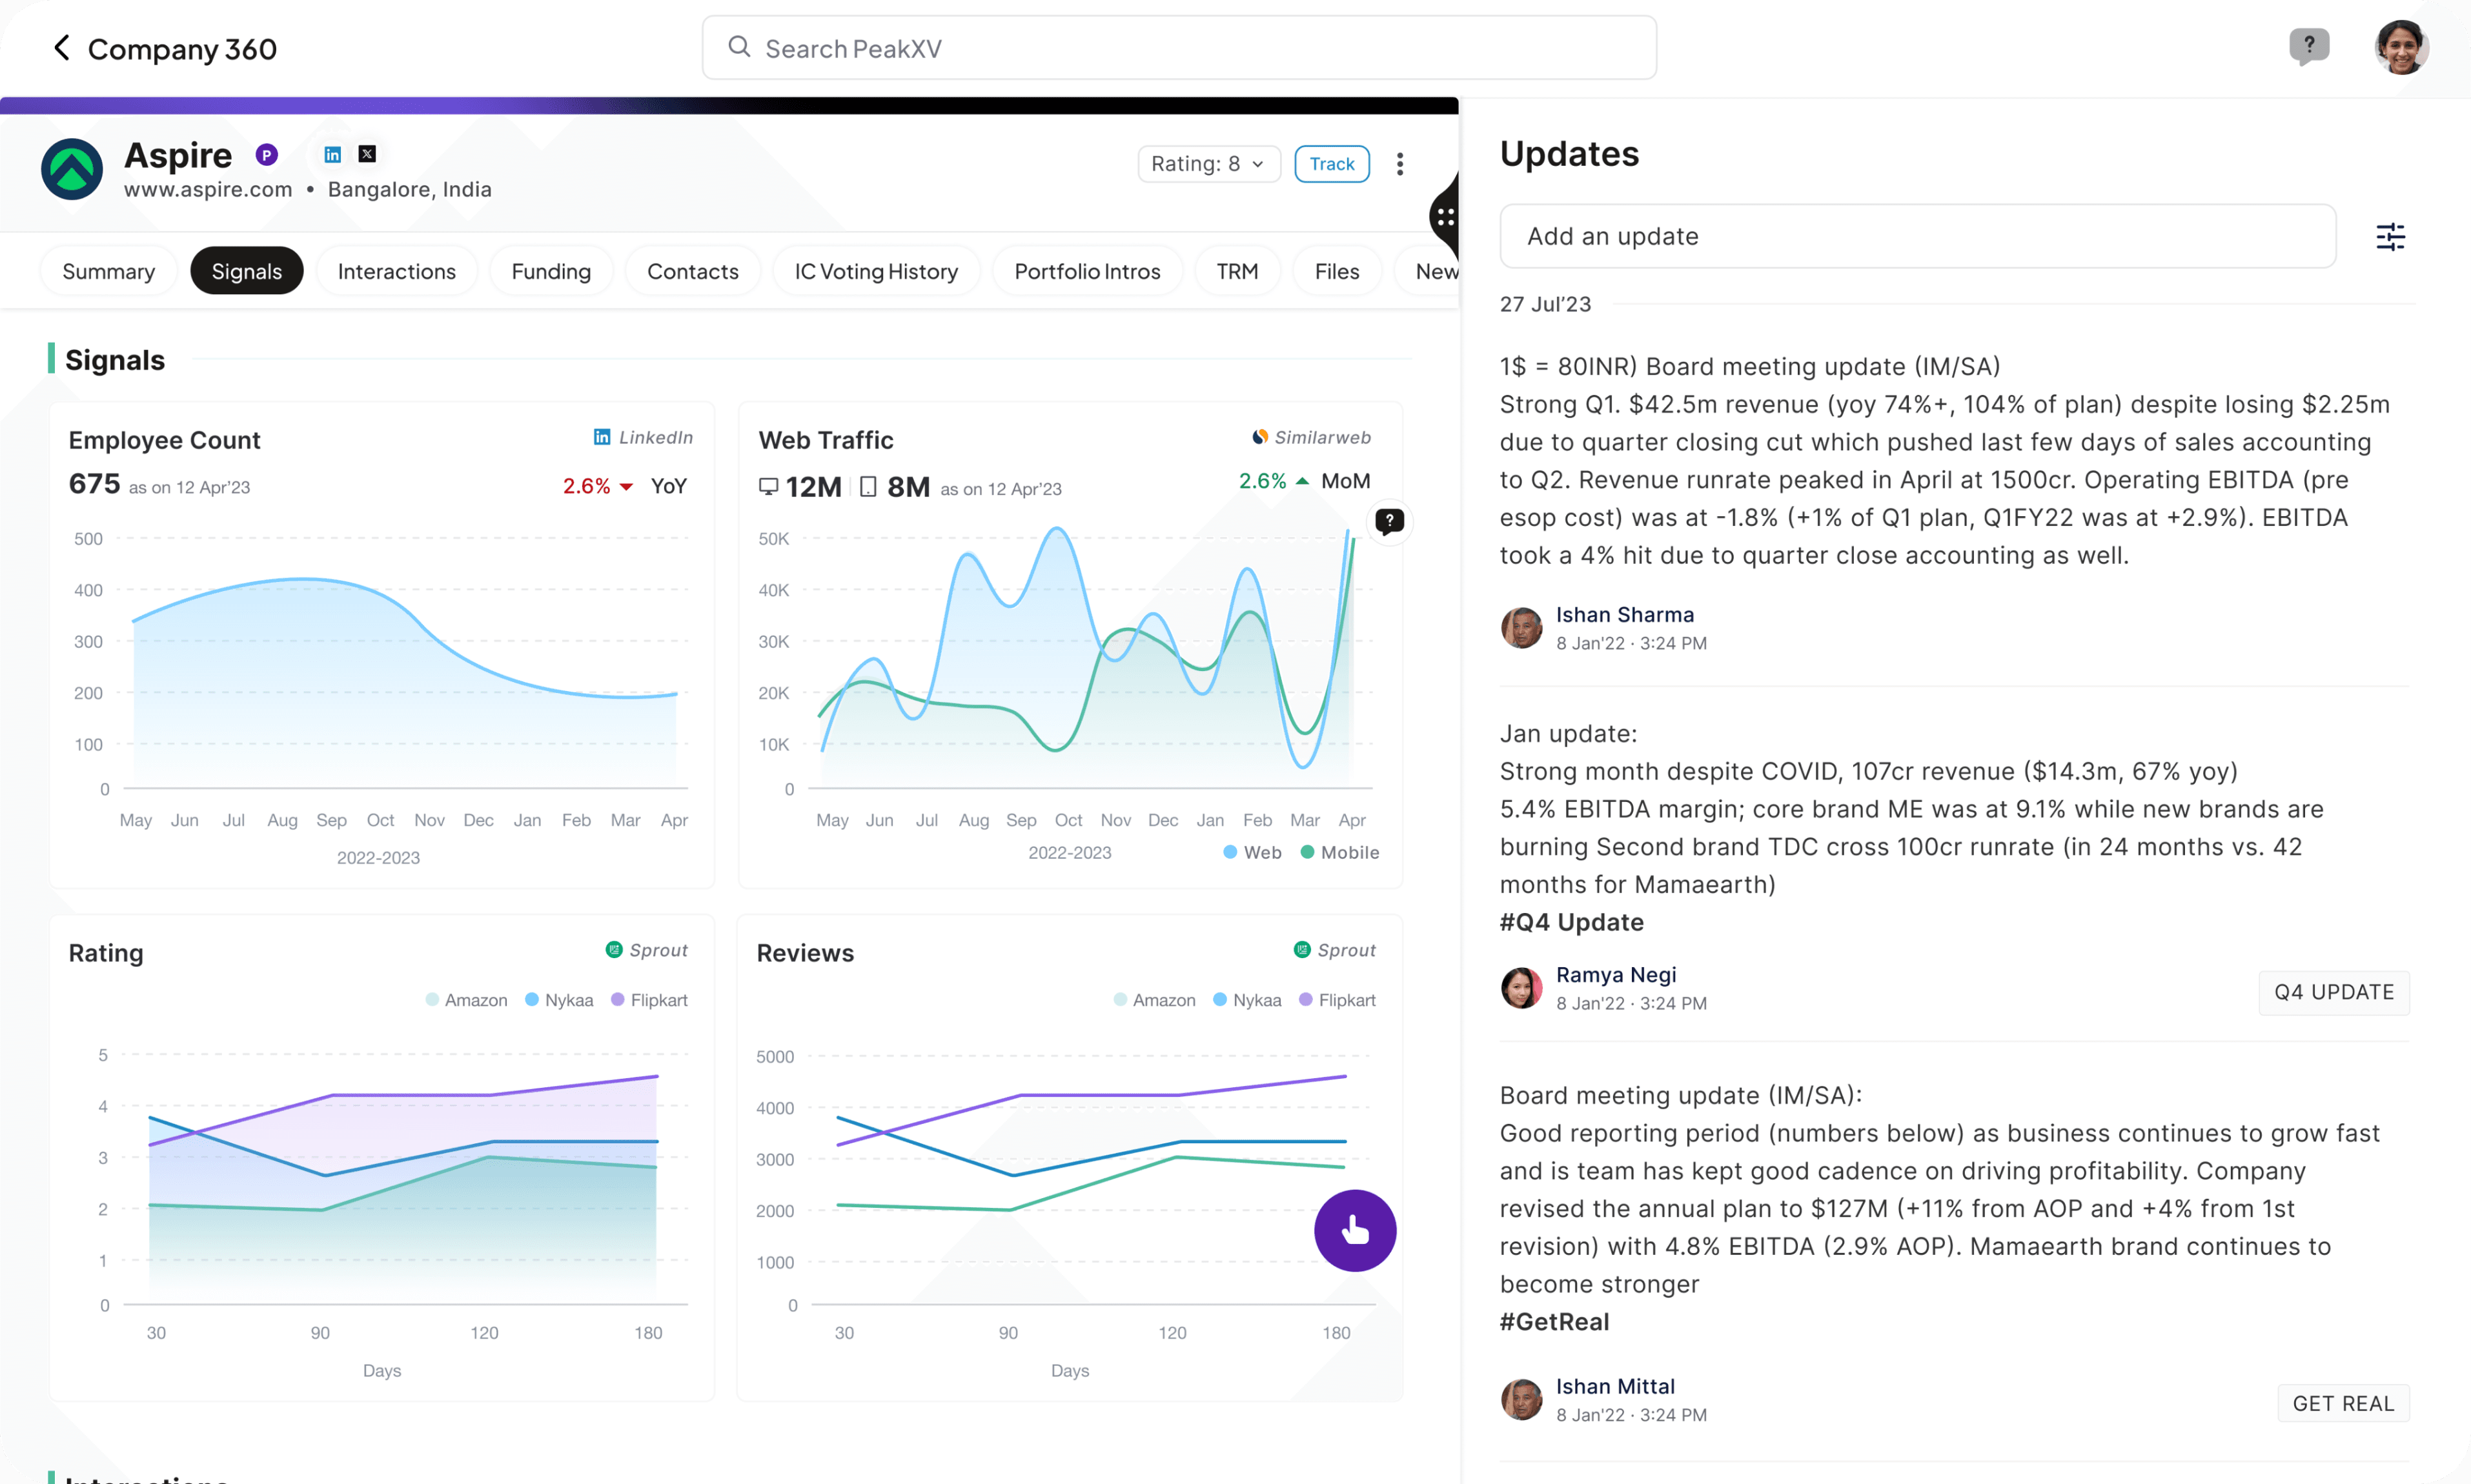Click the Track button
Image resolution: width=2471 pixels, height=1484 pixels.
[1332, 164]
